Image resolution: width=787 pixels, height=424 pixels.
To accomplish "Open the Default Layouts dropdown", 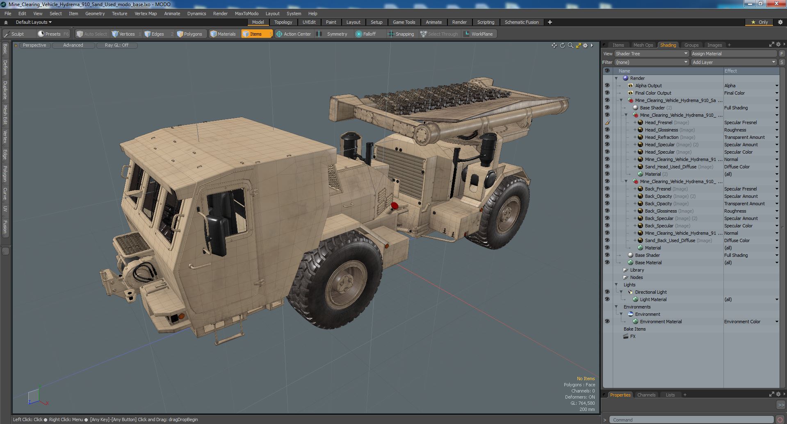I will pyautogui.click(x=34, y=22).
